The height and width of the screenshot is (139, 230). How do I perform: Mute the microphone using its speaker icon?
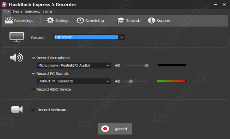coord(118,65)
